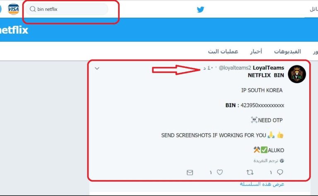
Task: Open عرض هذه السلسلة thread link
Action: (262, 184)
